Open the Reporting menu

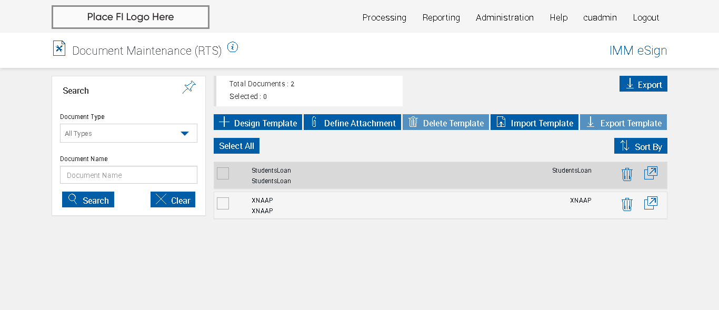441,17
